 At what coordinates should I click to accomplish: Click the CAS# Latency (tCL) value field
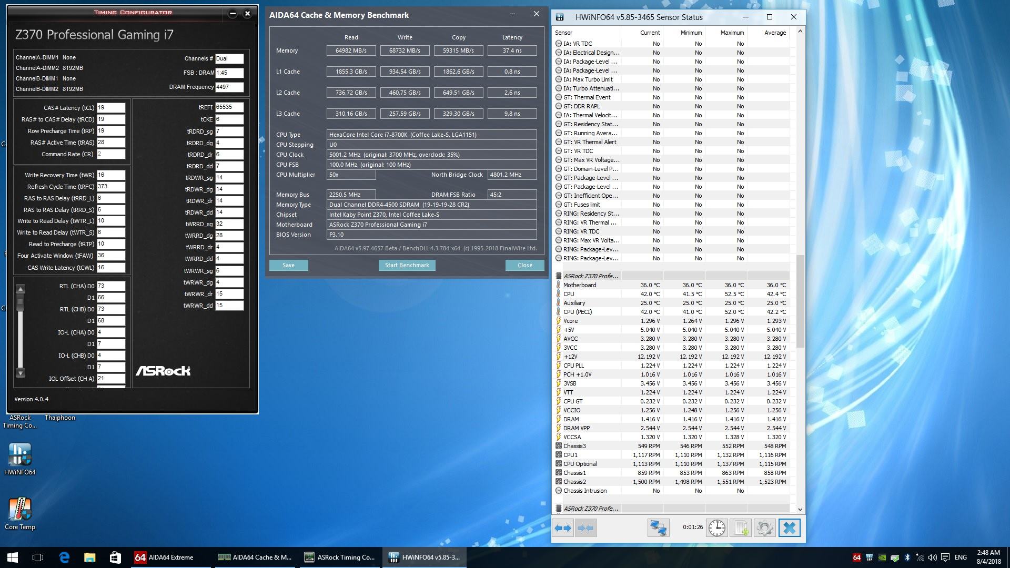[110, 107]
